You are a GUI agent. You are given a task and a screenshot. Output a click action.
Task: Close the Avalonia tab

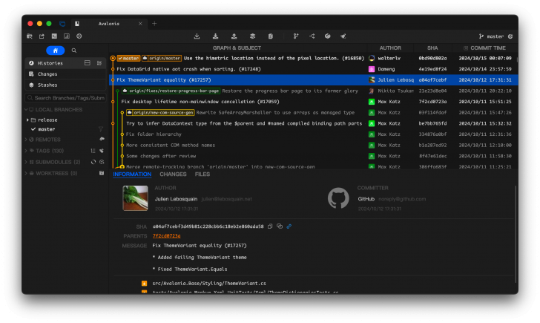(140, 24)
